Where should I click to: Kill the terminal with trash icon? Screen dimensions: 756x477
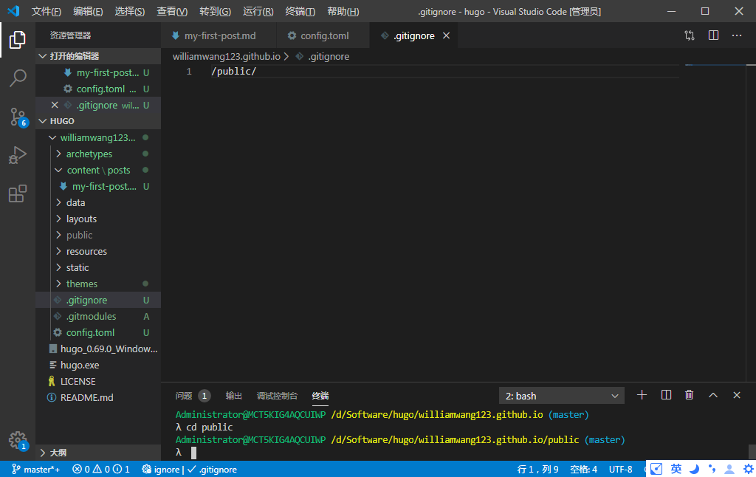pyautogui.click(x=689, y=395)
